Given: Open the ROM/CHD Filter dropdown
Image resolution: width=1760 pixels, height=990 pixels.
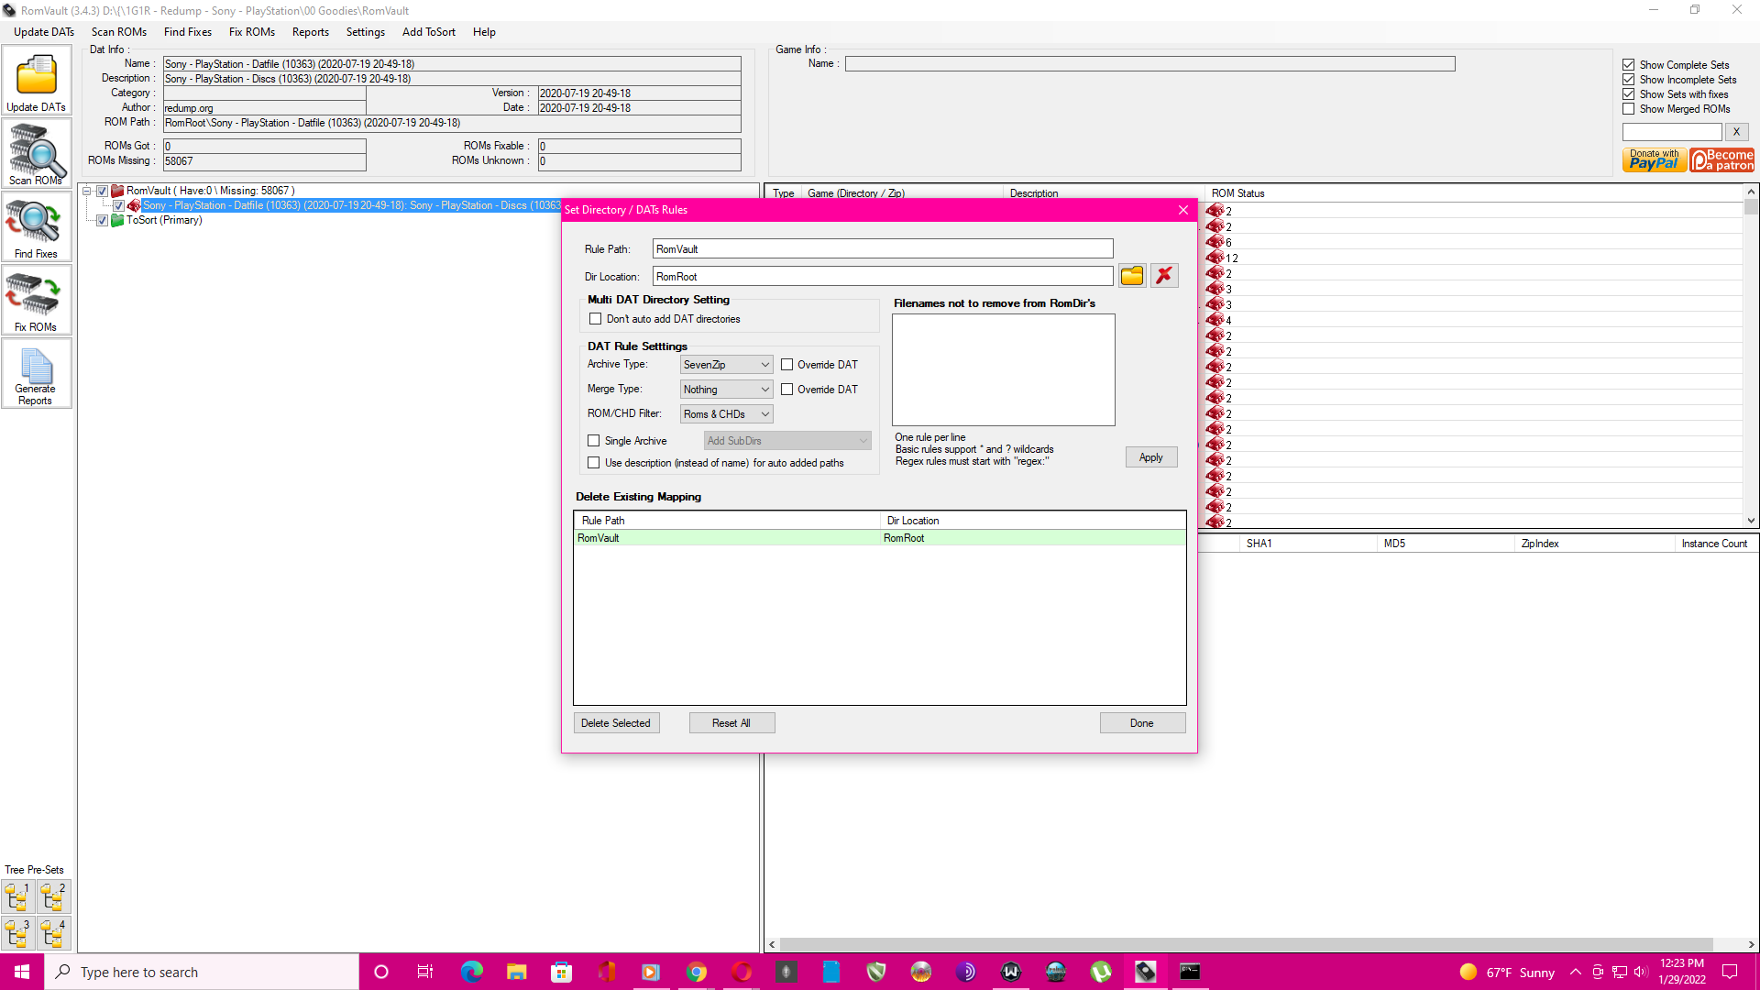Looking at the screenshot, I should [727, 414].
